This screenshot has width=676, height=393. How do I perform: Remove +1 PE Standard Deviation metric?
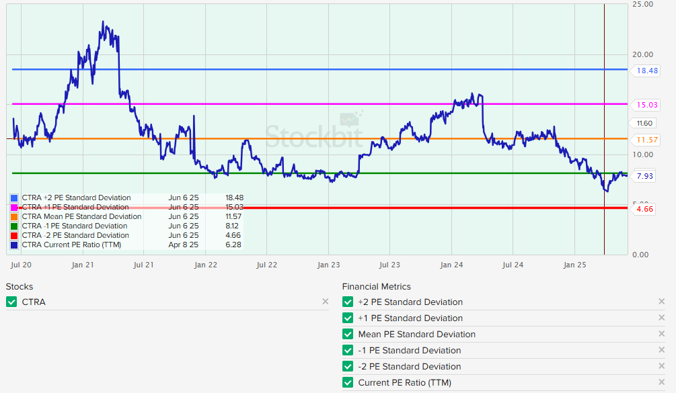(661, 318)
